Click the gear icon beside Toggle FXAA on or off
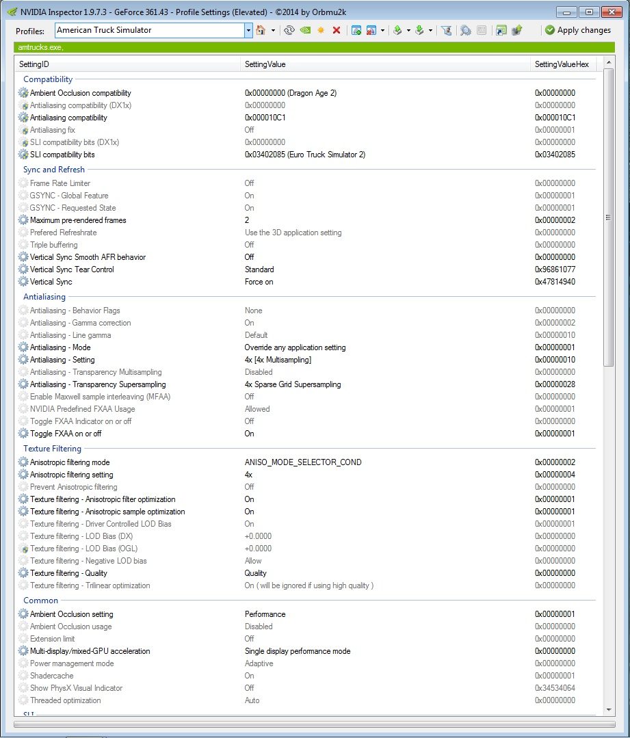 click(x=23, y=434)
